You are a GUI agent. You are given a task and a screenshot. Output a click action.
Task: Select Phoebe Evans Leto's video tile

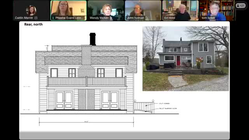click(68, 10)
